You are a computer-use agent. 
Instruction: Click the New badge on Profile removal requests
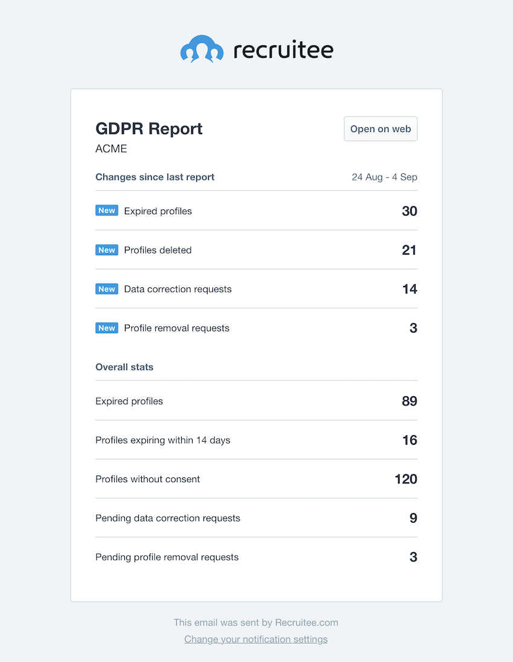[x=107, y=328]
